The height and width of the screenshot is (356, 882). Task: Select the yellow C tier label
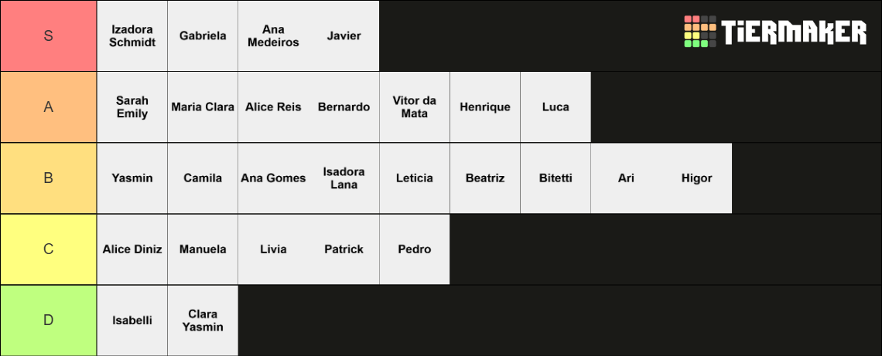(x=49, y=249)
